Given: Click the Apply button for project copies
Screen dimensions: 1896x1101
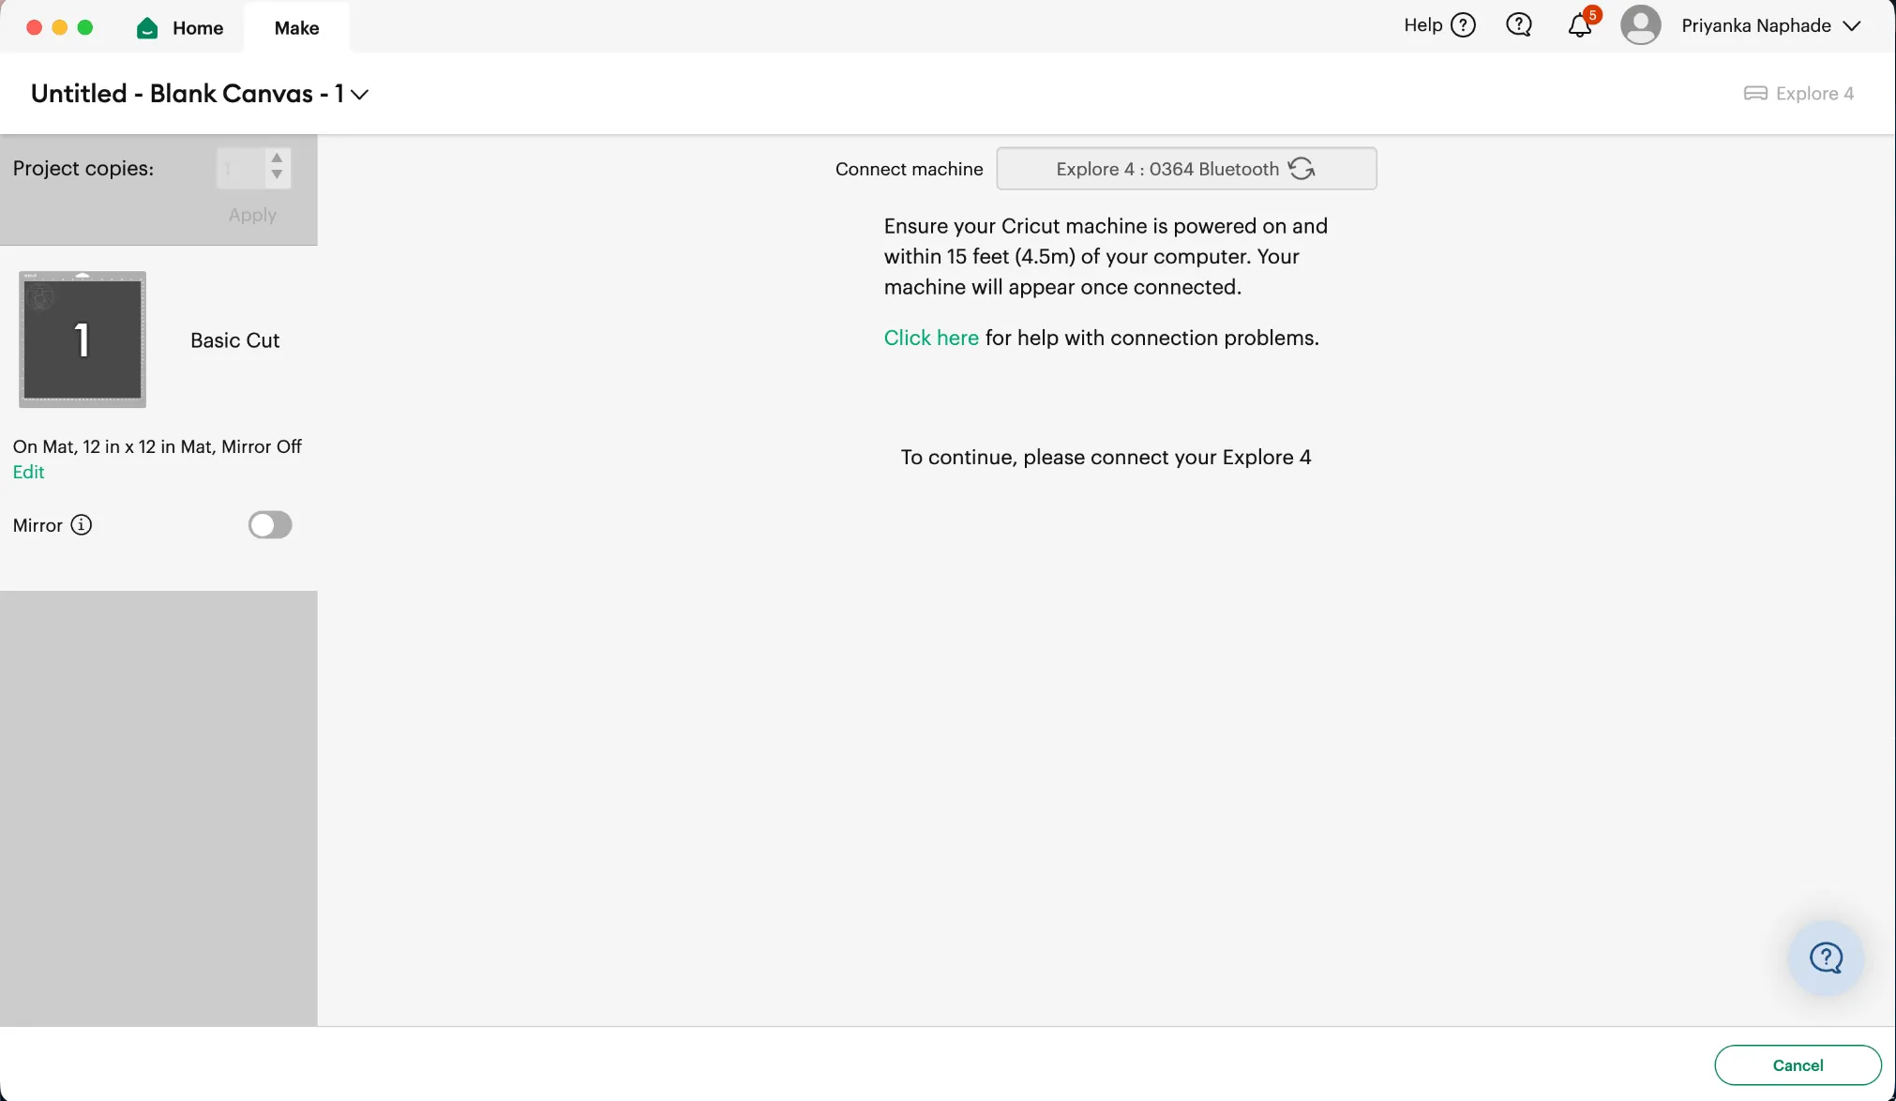Looking at the screenshot, I should (x=252, y=215).
